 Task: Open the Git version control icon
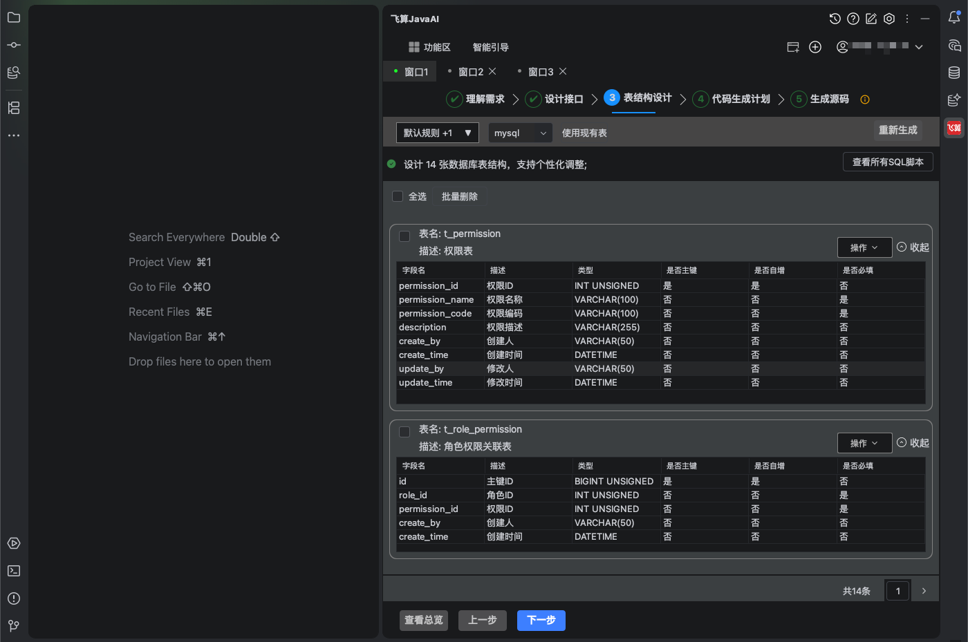point(14,626)
